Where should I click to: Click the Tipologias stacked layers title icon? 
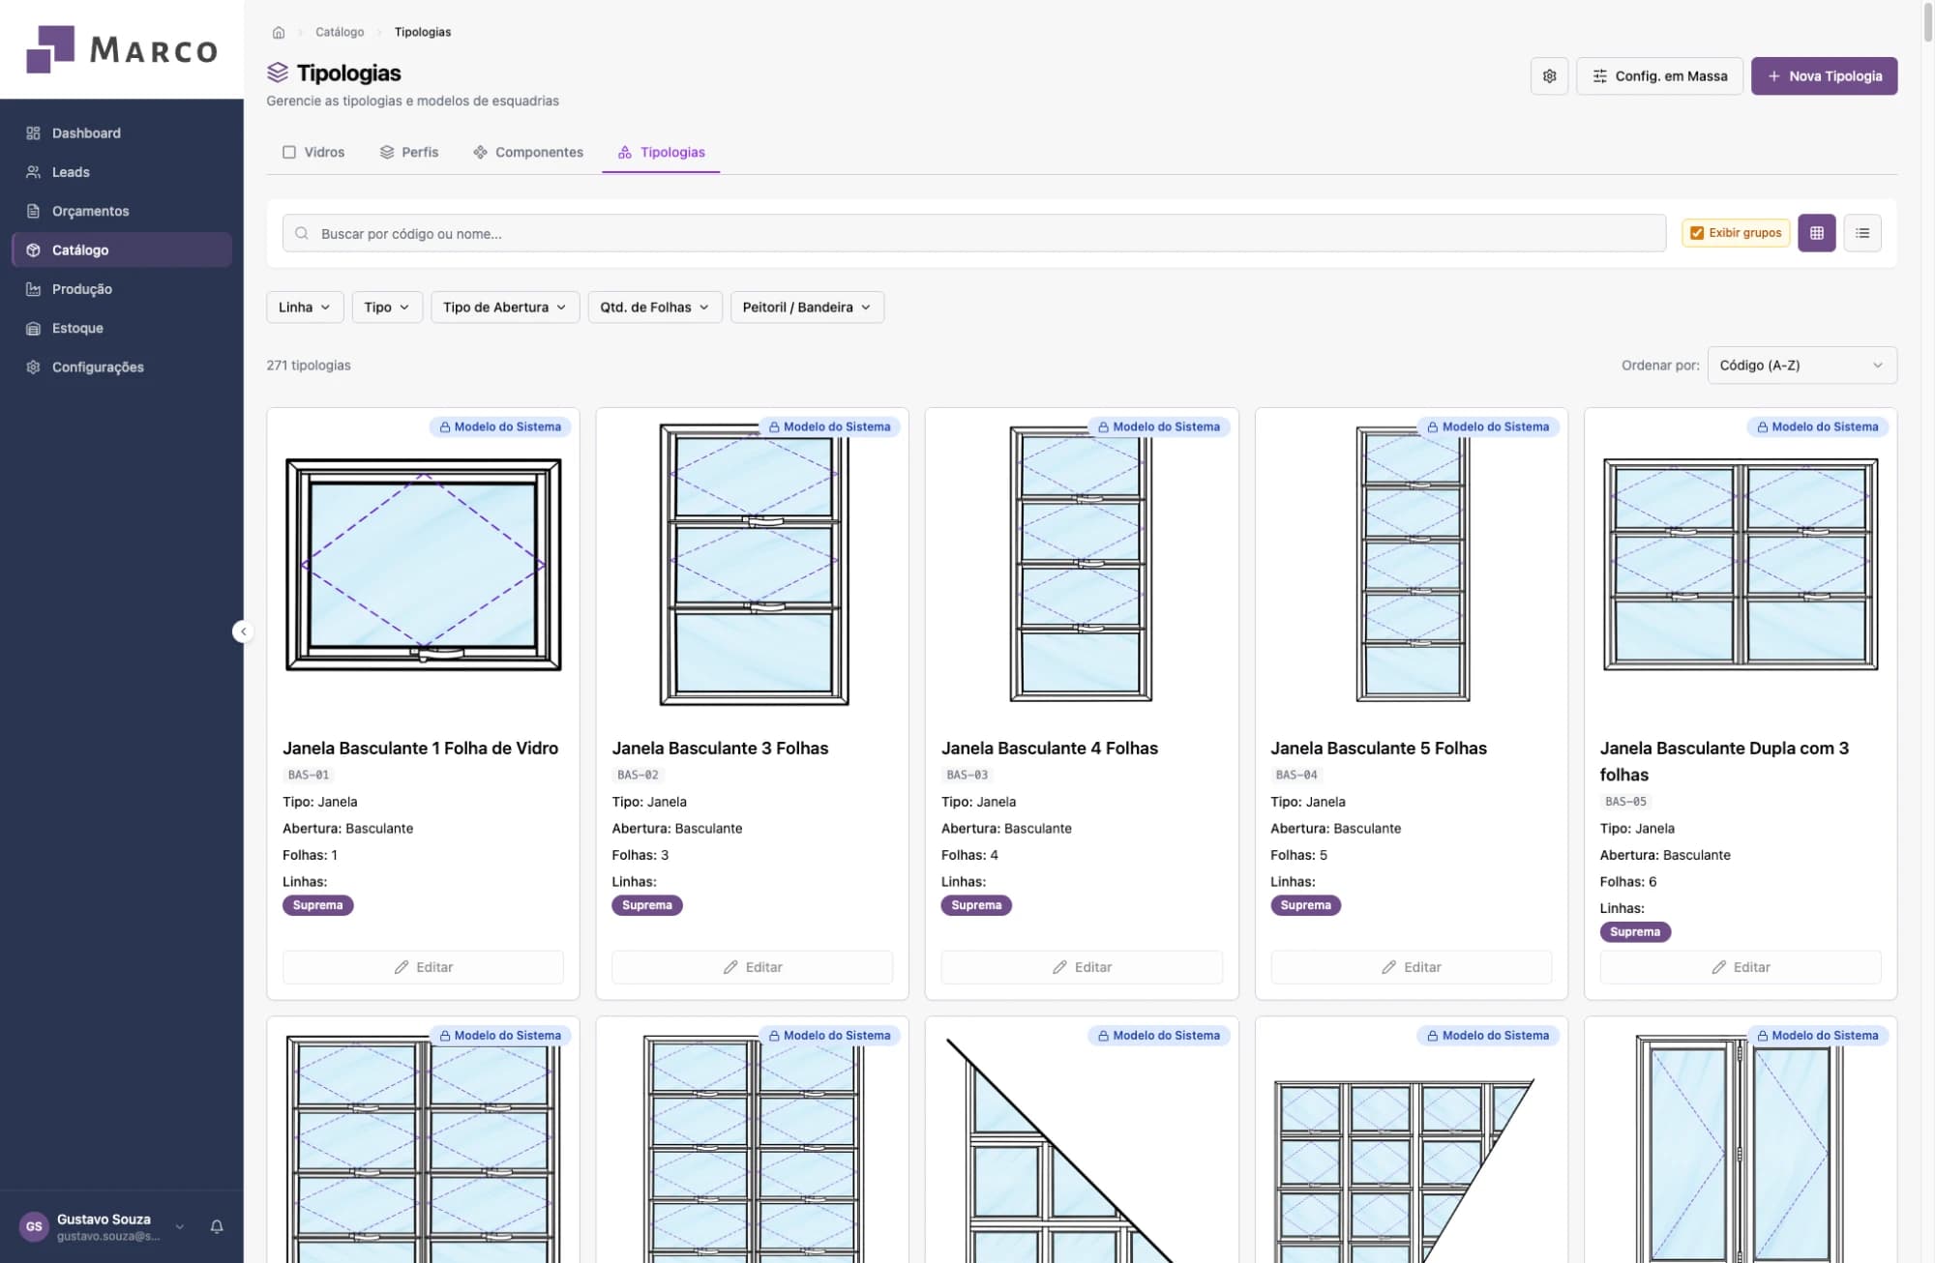coord(278,73)
